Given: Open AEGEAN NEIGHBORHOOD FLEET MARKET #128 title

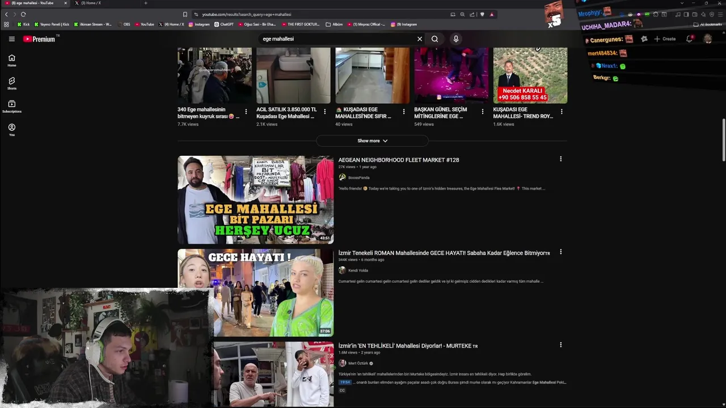Looking at the screenshot, I should (399, 160).
